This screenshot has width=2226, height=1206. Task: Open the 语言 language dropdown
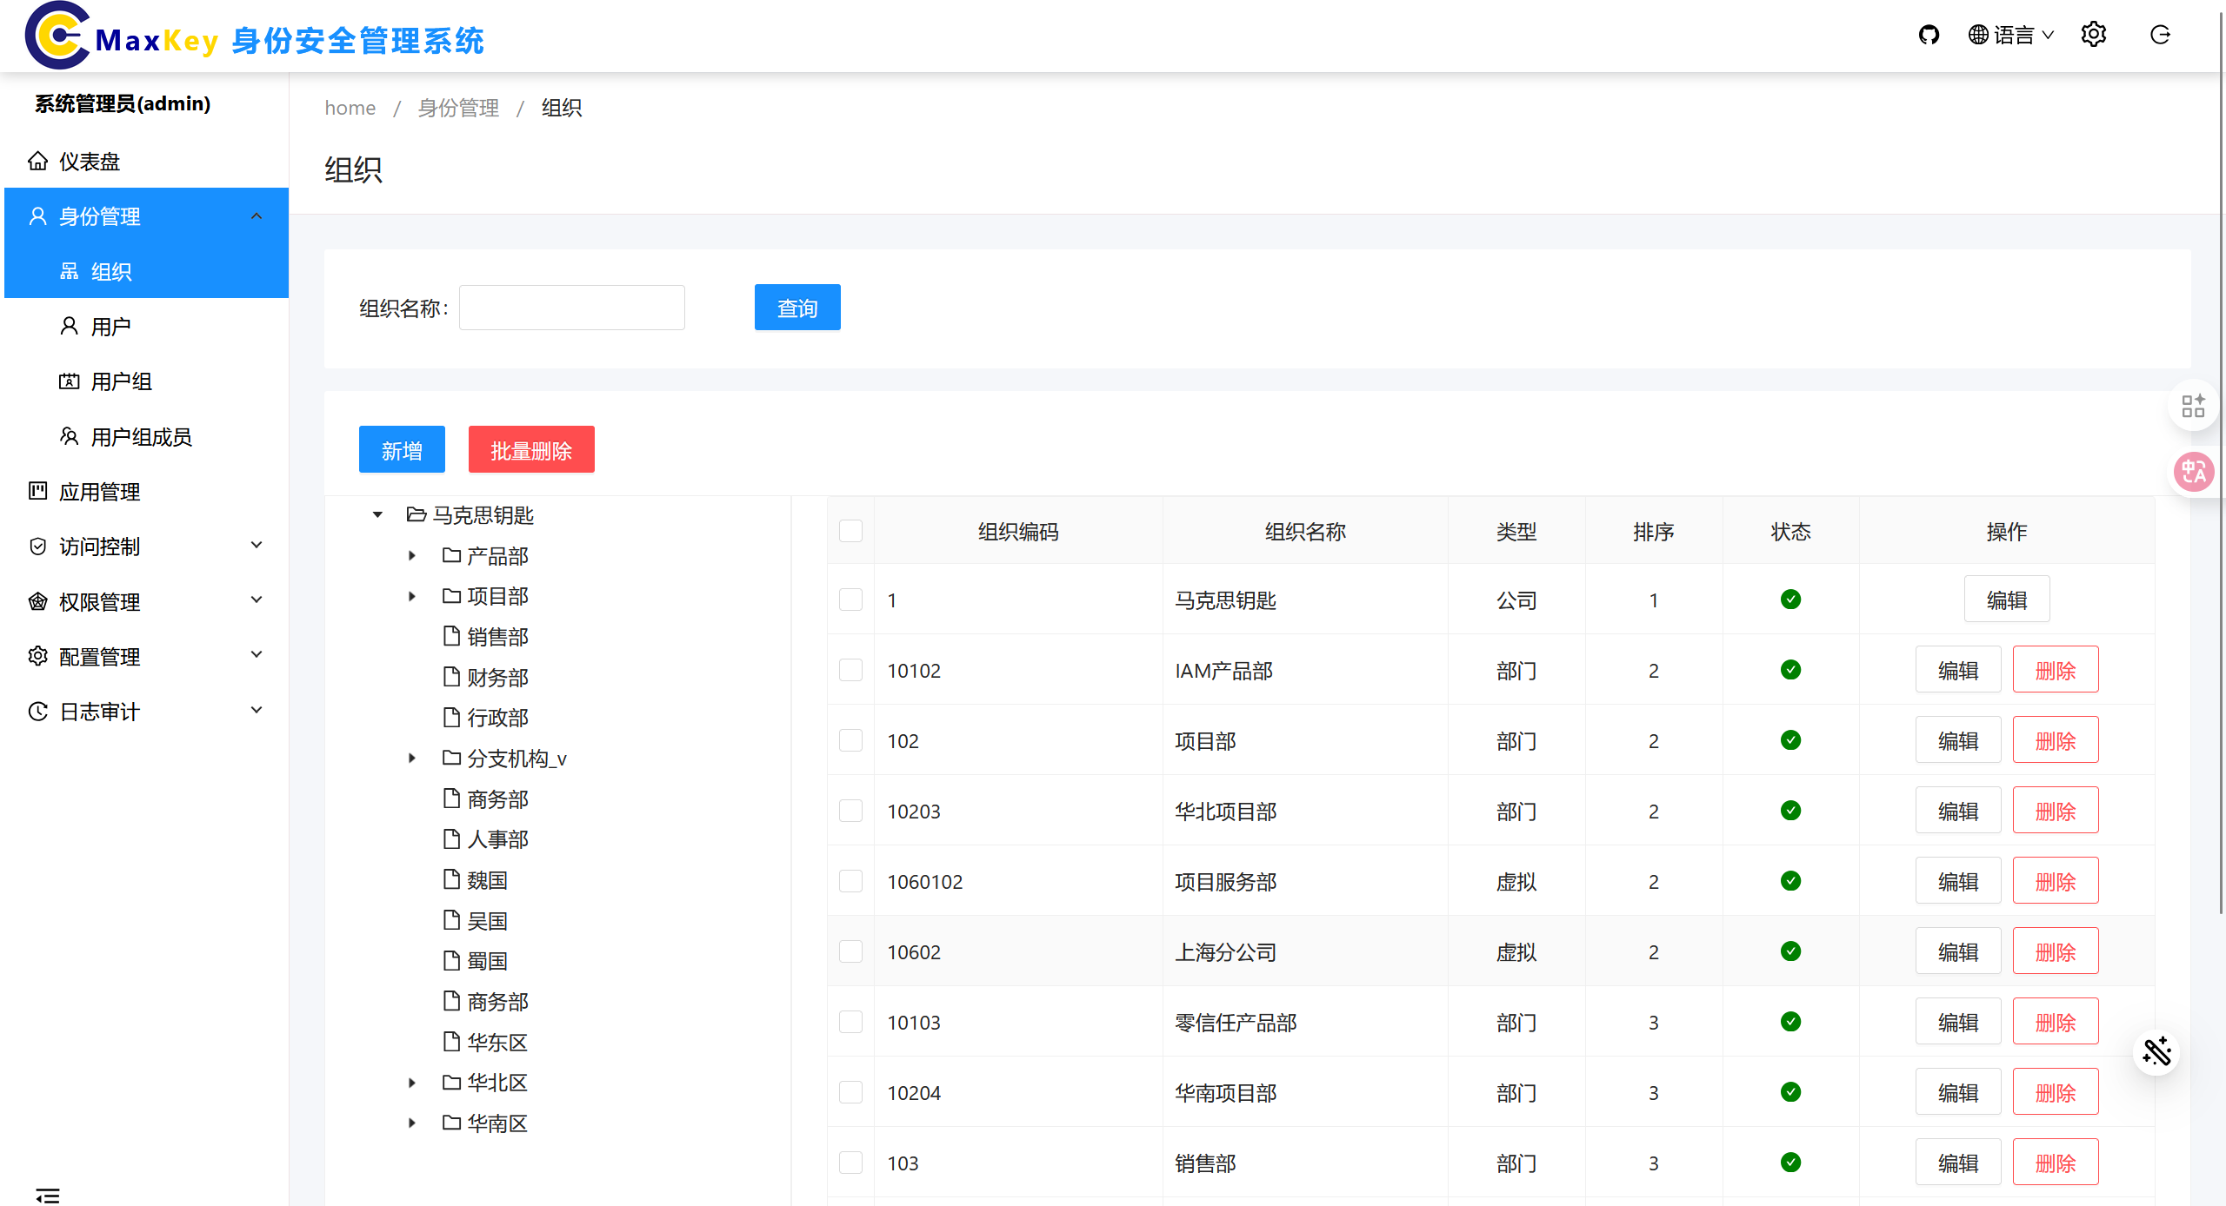(2011, 35)
